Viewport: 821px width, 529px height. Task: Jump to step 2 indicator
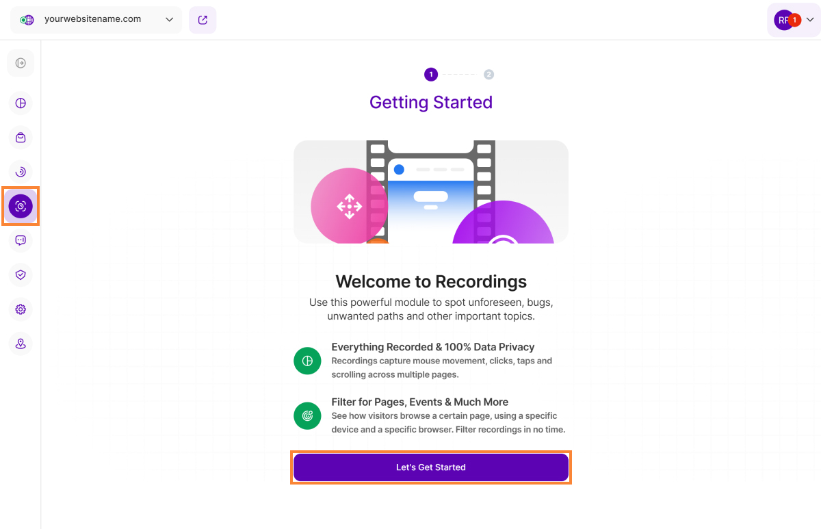pos(488,75)
